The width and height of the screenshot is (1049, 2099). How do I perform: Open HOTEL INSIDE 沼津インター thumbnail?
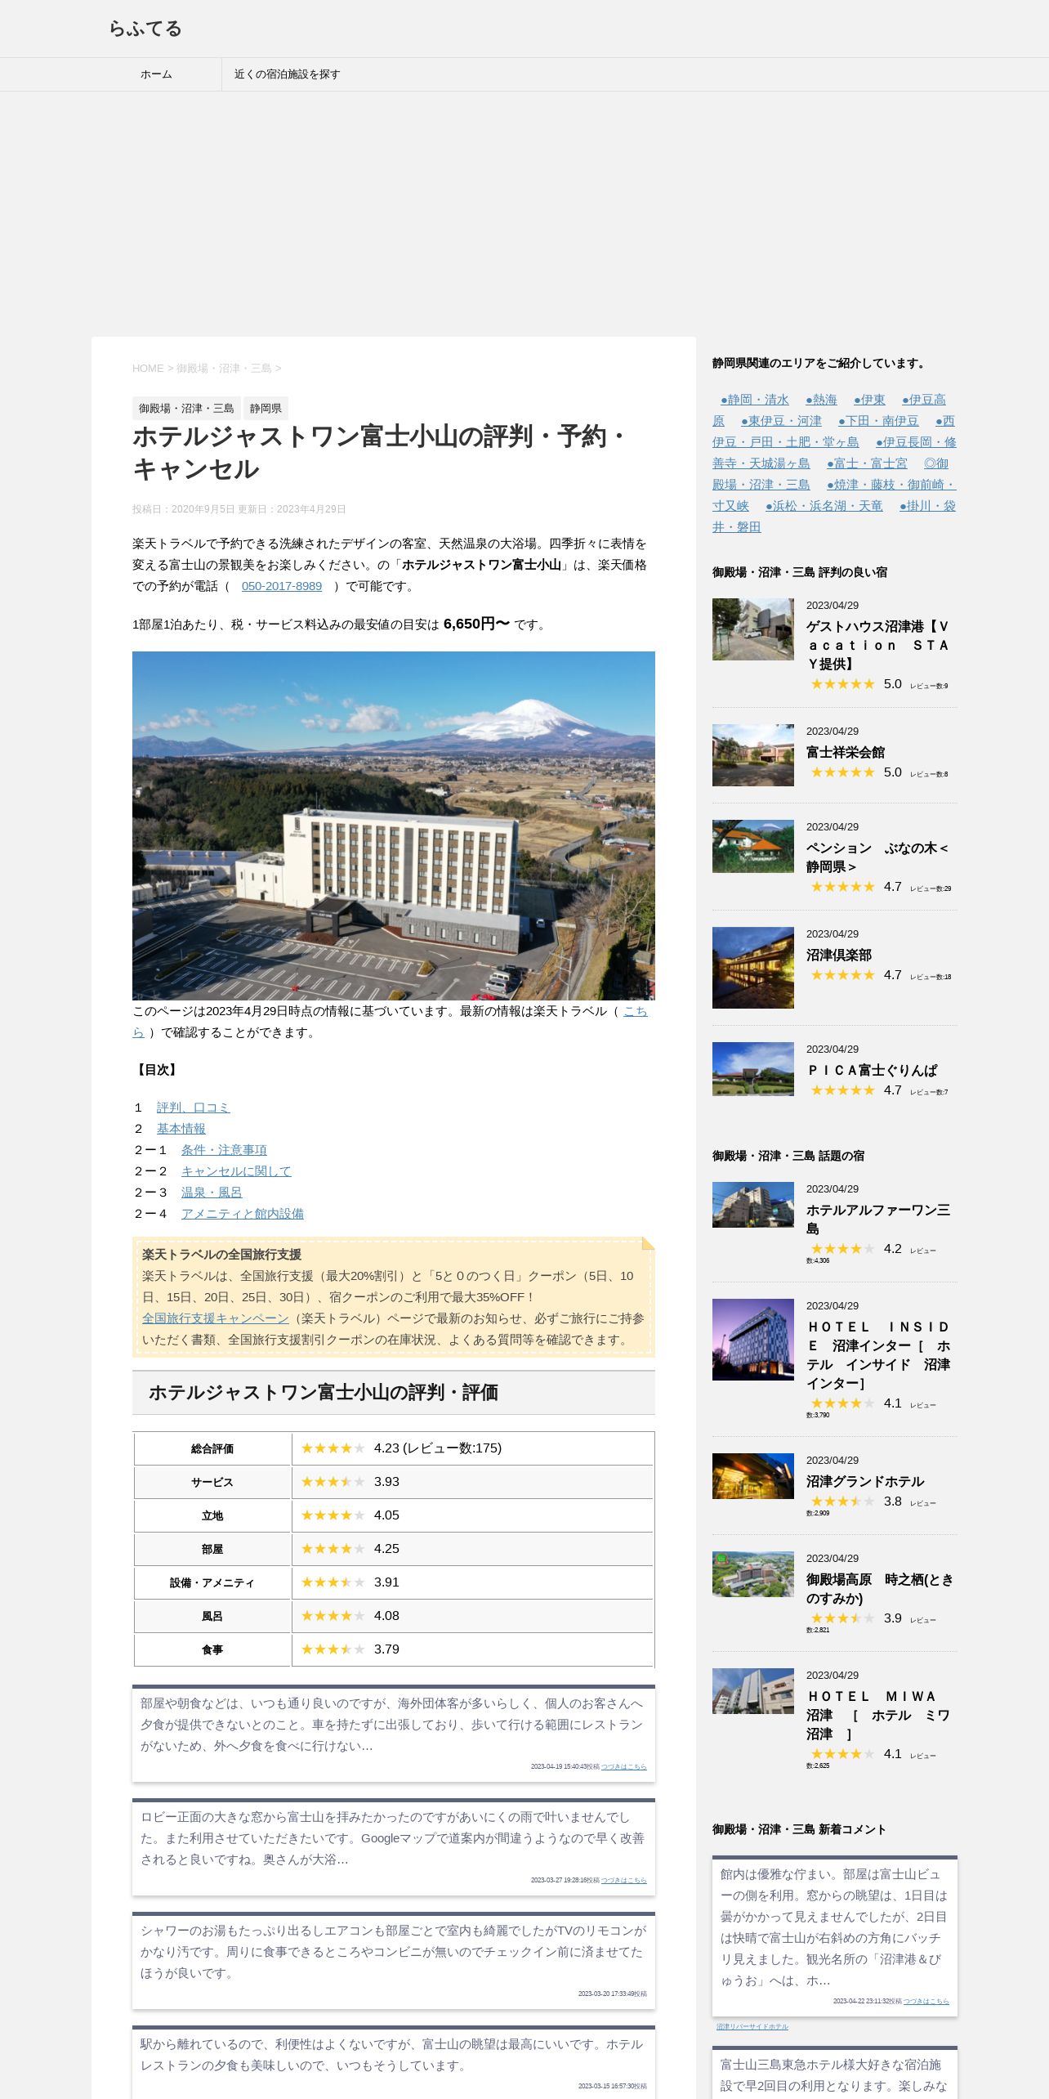pos(753,1340)
